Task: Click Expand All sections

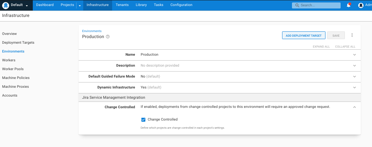Action: [321, 47]
